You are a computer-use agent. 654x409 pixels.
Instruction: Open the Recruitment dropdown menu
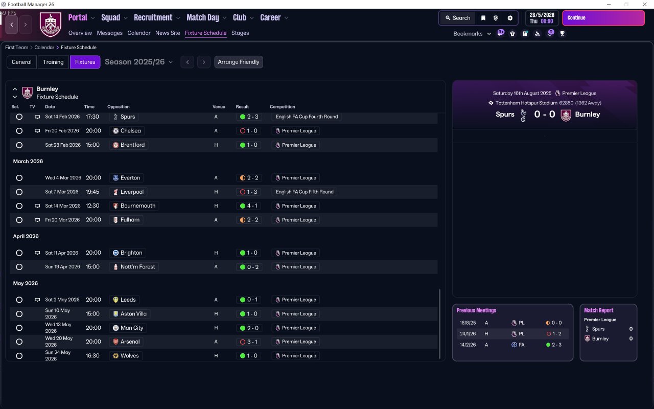157,18
